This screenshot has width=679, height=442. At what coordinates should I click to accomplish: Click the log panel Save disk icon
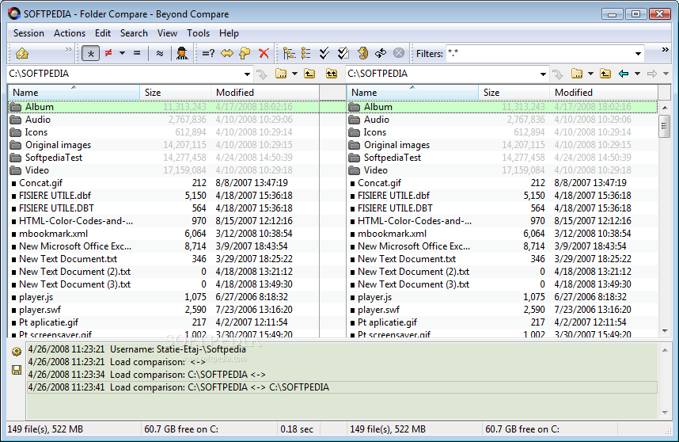pyautogui.click(x=17, y=370)
